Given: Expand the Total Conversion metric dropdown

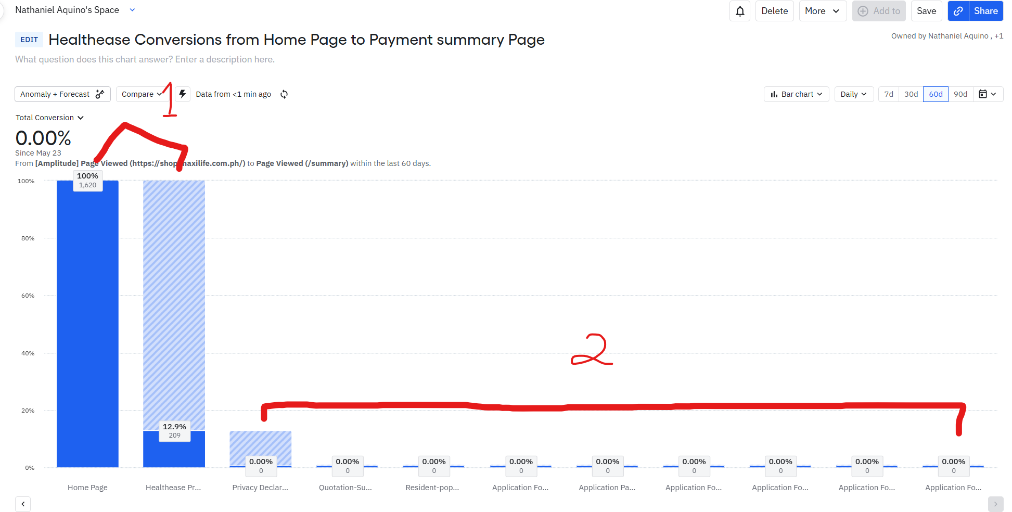Looking at the screenshot, I should (x=49, y=118).
